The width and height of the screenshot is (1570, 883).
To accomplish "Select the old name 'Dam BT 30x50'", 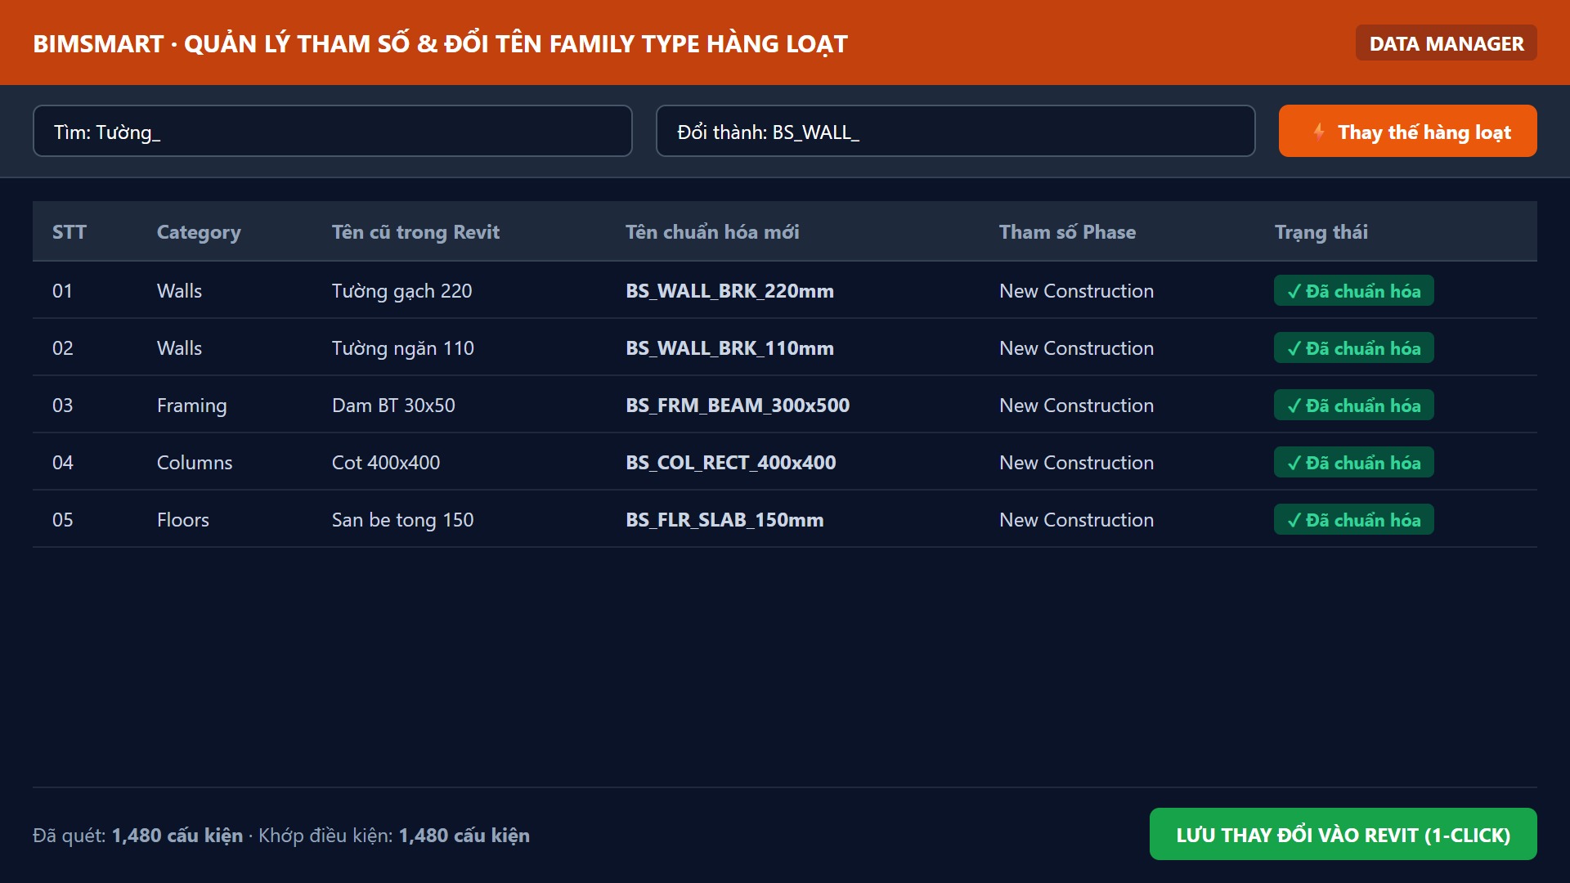I will tap(393, 406).
